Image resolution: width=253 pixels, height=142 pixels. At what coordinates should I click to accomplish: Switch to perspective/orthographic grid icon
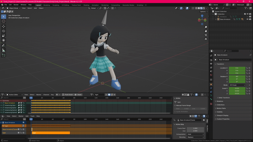coord(206,39)
